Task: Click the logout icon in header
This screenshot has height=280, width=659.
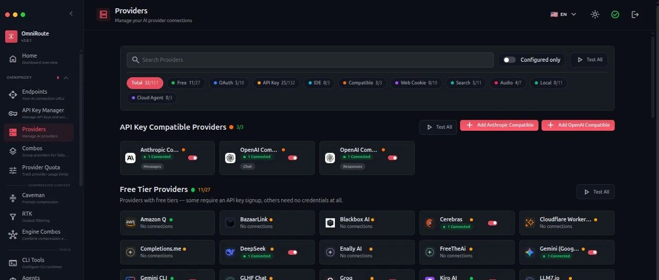Action: 635,14
